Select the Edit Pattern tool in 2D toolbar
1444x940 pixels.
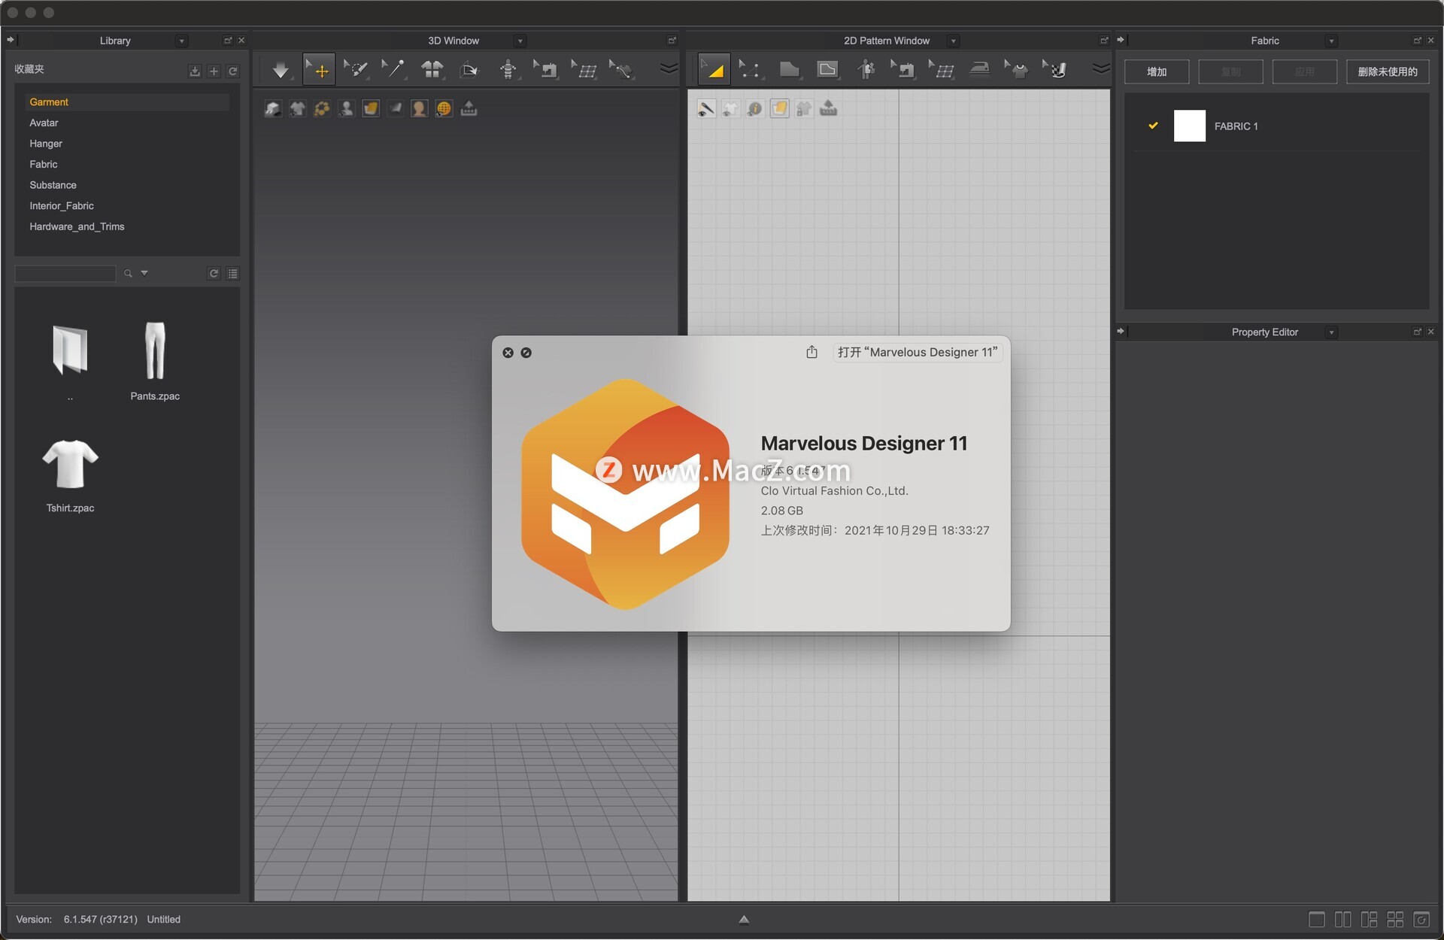click(x=714, y=69)
